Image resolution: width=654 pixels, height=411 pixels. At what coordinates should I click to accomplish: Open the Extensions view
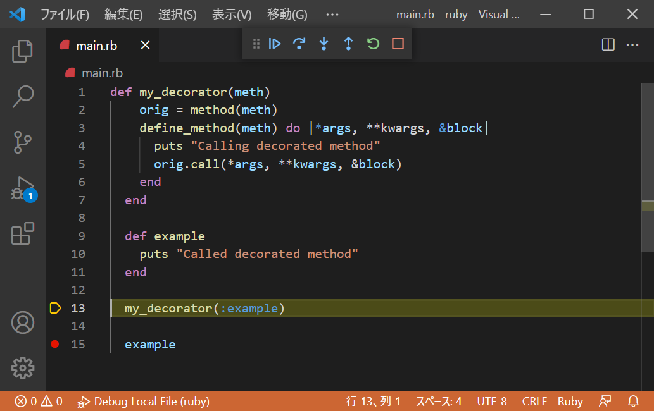point(23,233)
